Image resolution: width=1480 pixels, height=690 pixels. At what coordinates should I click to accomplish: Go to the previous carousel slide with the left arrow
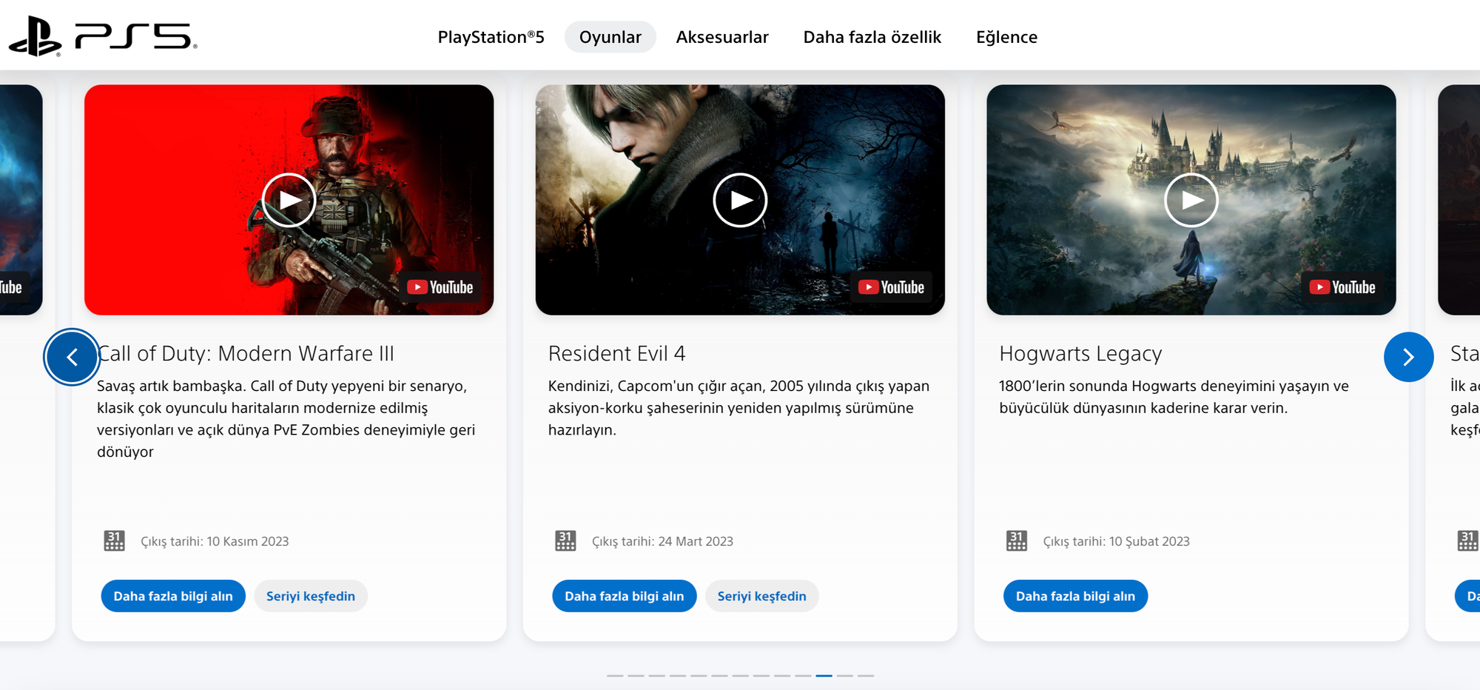(72, 357)
